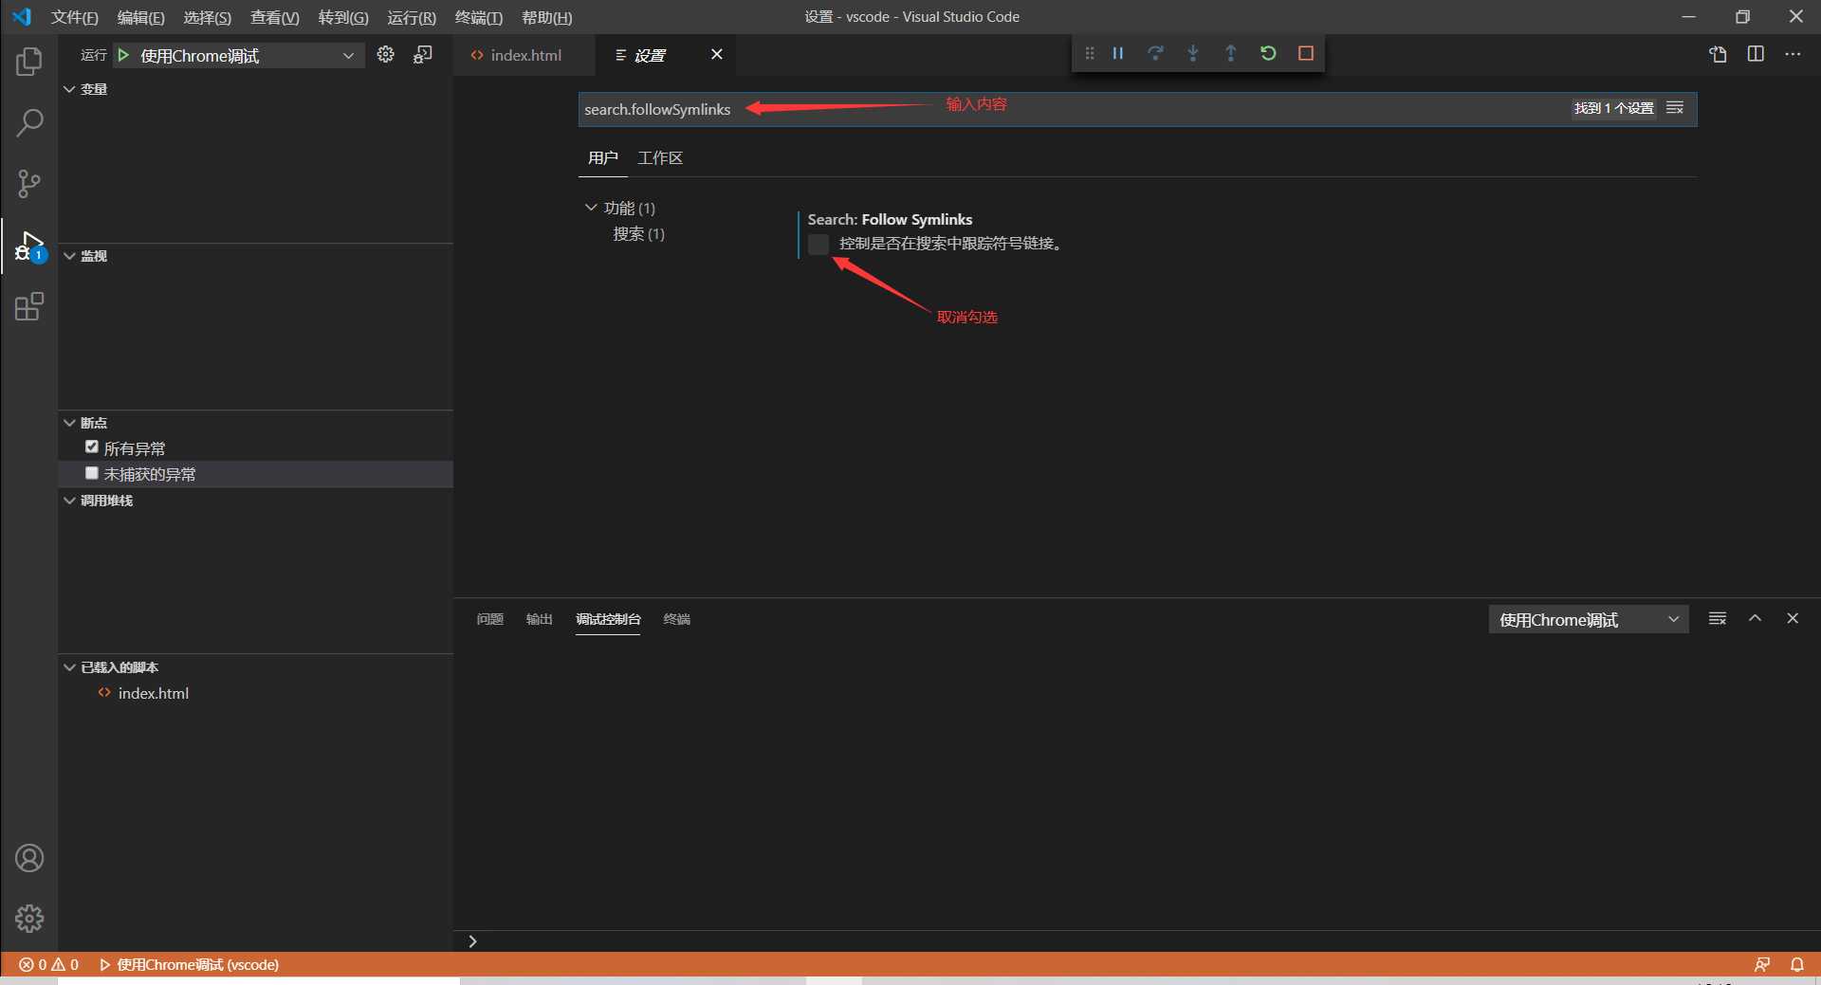
Task: Stop the debug session
Action: pyautogui.click(x=1306, y=53)
